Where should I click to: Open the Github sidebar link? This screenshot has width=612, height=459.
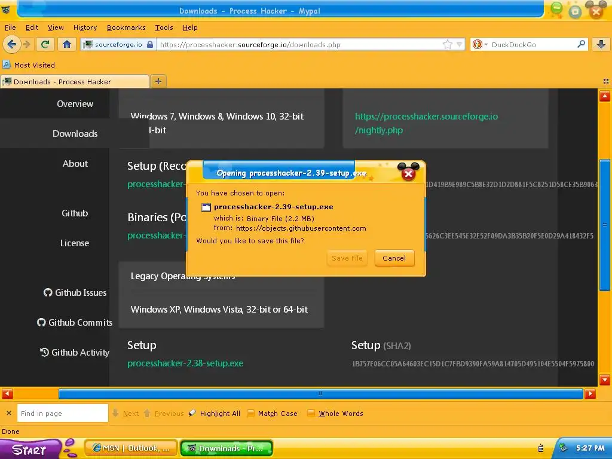pyautogui.click(x=75, y=213)
